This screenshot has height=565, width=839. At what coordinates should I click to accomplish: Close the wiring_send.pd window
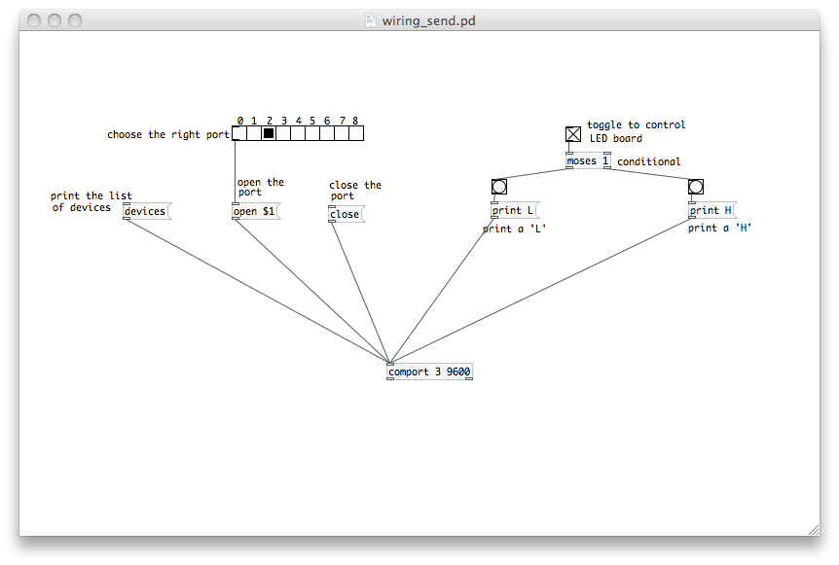point(34,20)
